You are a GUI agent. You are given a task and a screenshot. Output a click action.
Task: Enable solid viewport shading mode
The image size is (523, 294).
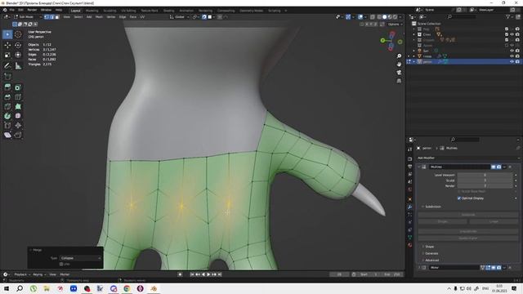point(384,16)
